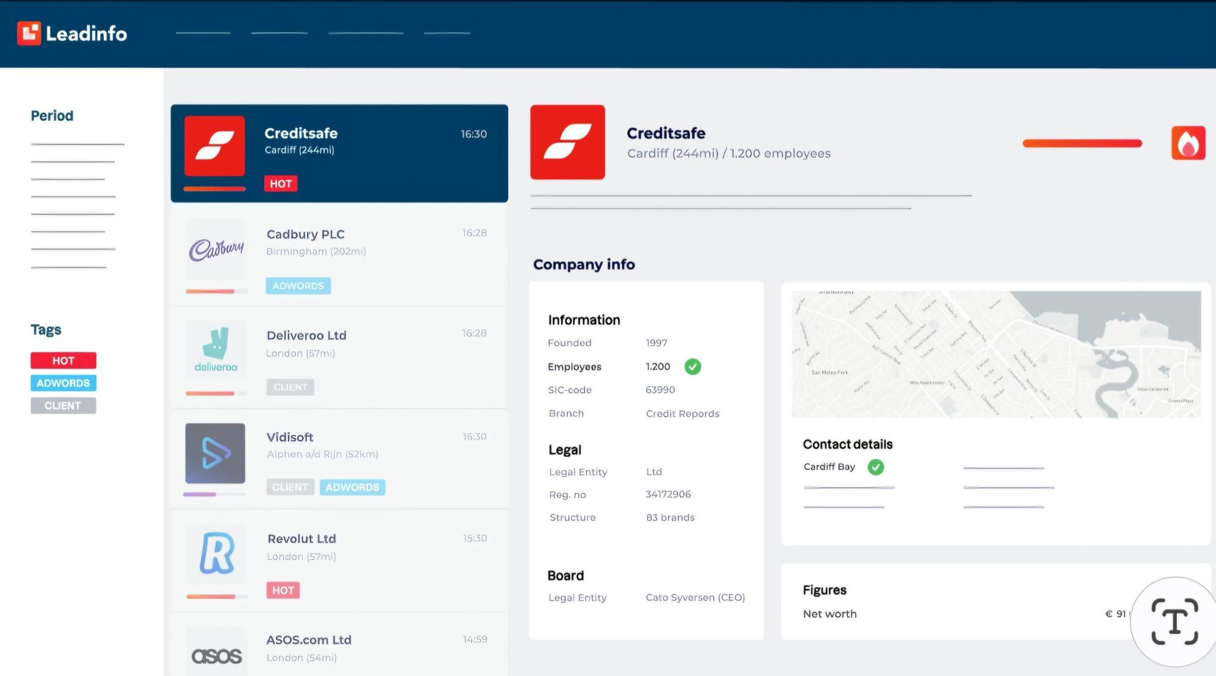1216x676 pixels.
Task: Click the Vidisoft play logo
Action: coord(215,453)
